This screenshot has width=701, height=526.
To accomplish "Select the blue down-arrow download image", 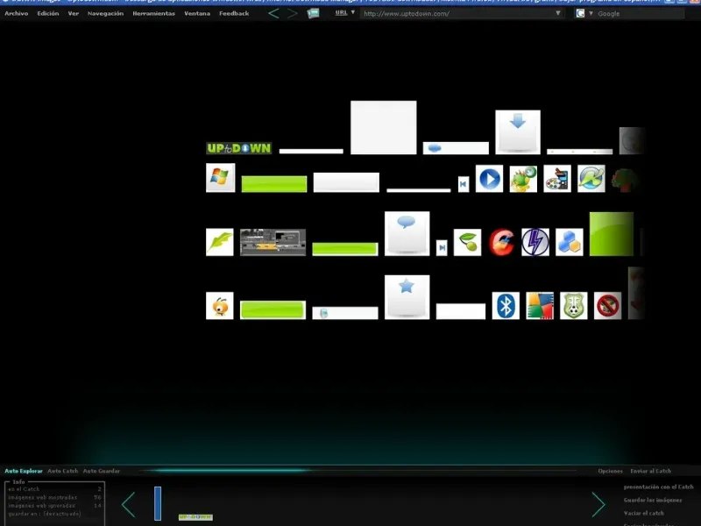I will coord(518,132).
